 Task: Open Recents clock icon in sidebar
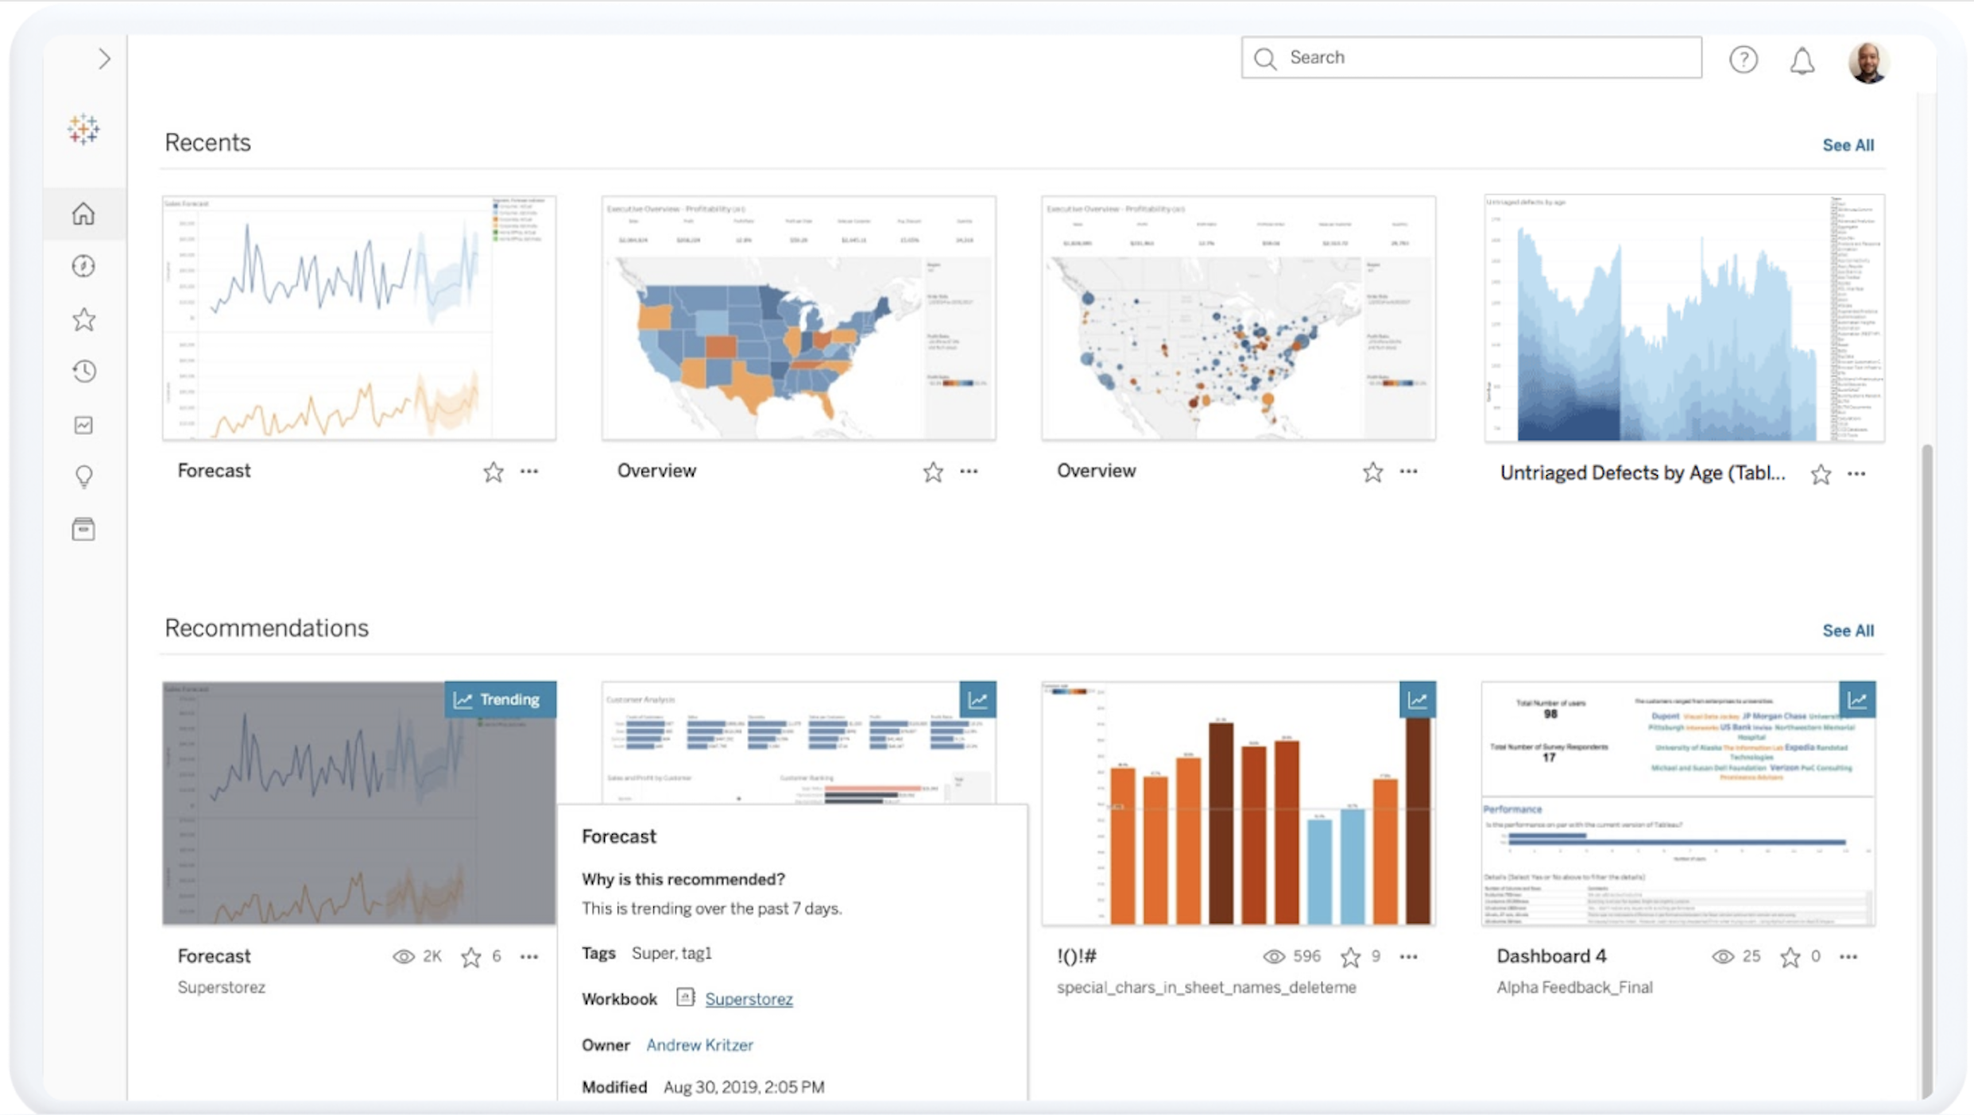[x=83, y=372]
